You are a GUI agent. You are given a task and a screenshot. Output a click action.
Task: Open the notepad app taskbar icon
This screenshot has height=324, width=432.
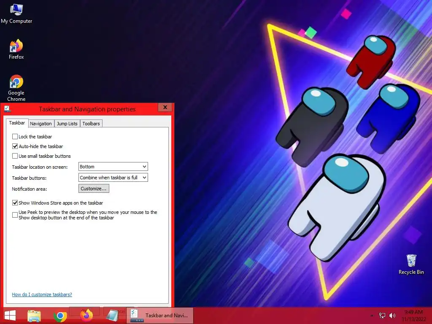click(x=112, y=316)
